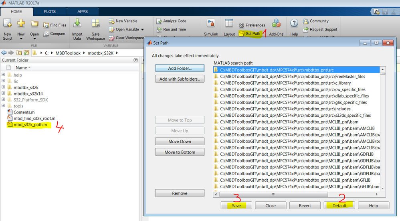Click the Add-Ons icon
The image size is (400, 221).
coord(276,24)
